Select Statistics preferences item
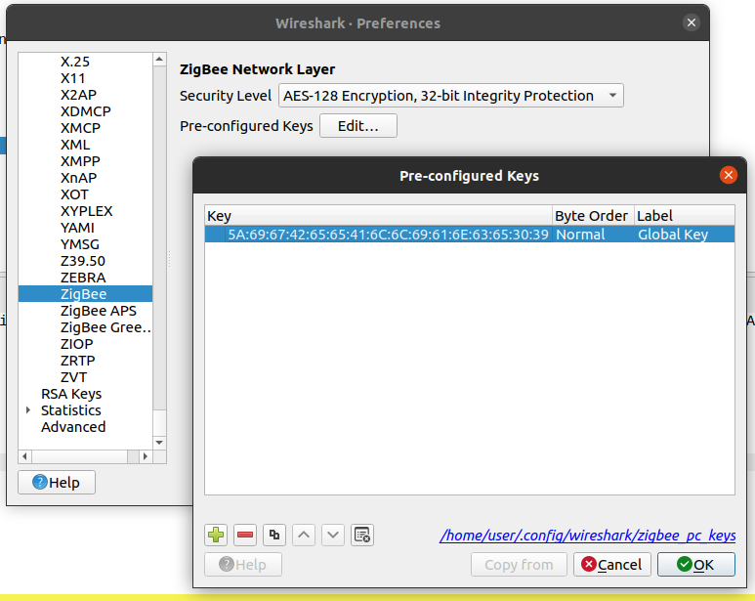The width and height of the screenshot is (755, 601). pyautogui.click(x=70, y=410)
